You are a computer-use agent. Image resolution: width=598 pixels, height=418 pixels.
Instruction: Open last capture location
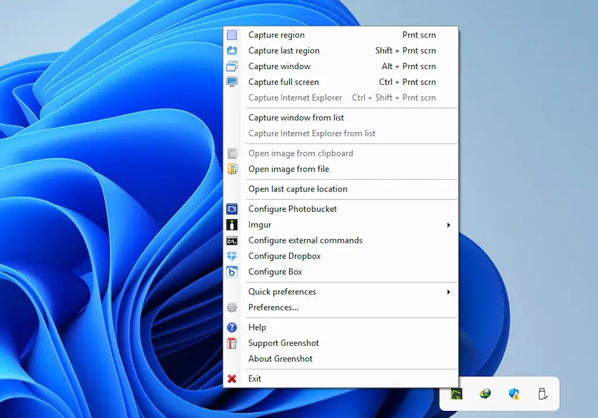tap(340, 189)
